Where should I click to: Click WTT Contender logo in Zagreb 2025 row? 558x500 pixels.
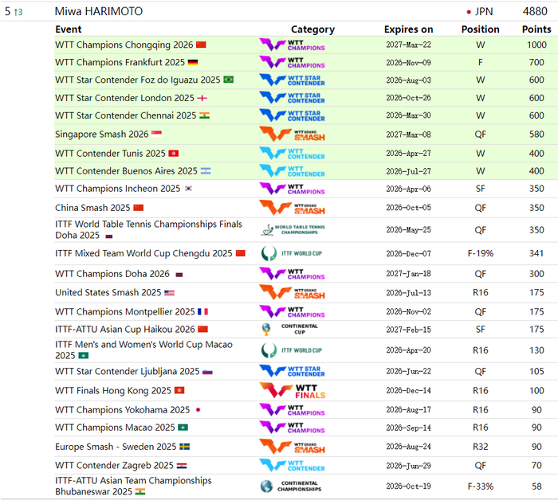tap(292, 466)
